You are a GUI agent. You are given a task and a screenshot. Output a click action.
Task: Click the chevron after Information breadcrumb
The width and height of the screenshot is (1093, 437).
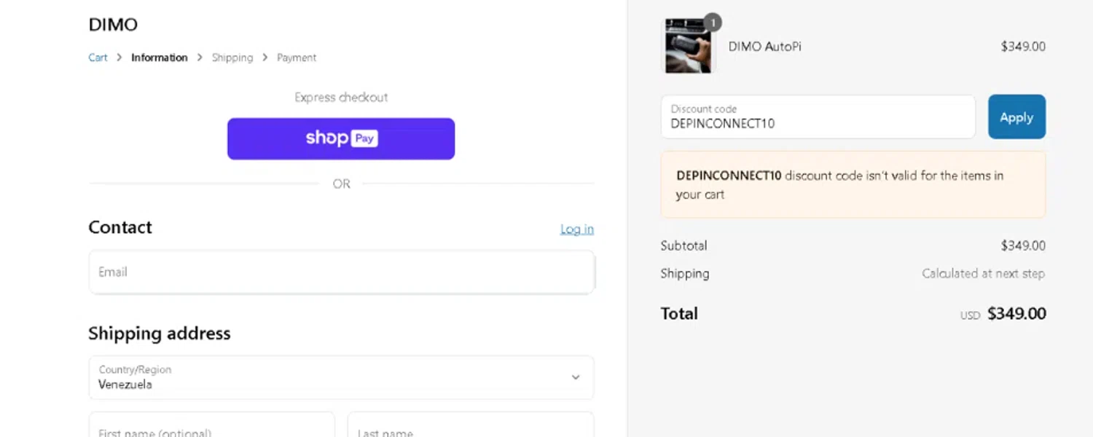(x=200, y=58)
